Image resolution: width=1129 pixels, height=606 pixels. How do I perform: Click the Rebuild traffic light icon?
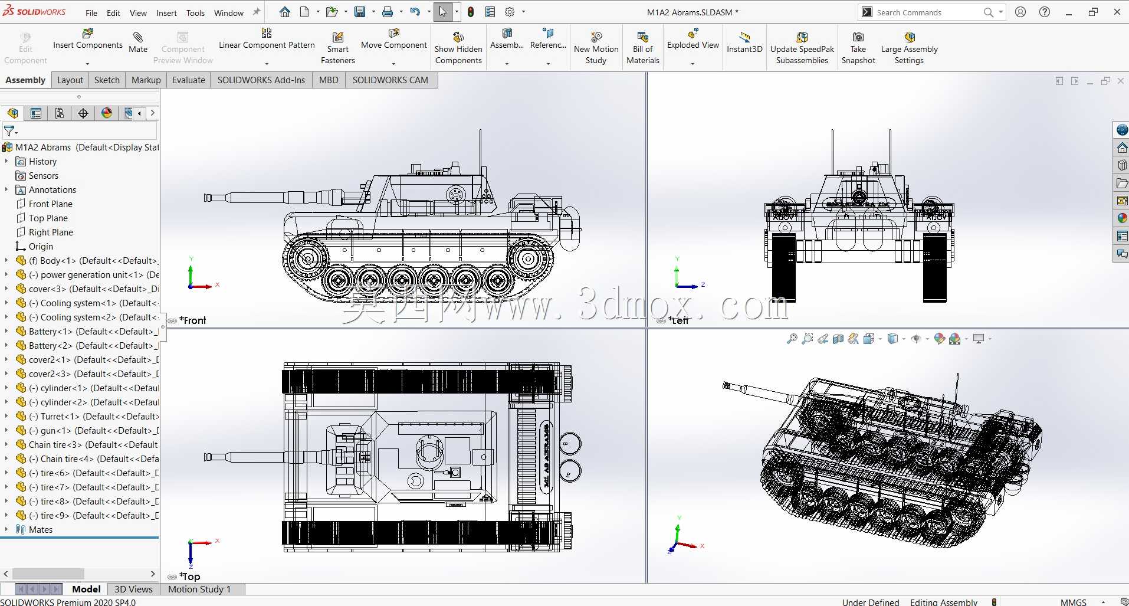pos(471,12)
